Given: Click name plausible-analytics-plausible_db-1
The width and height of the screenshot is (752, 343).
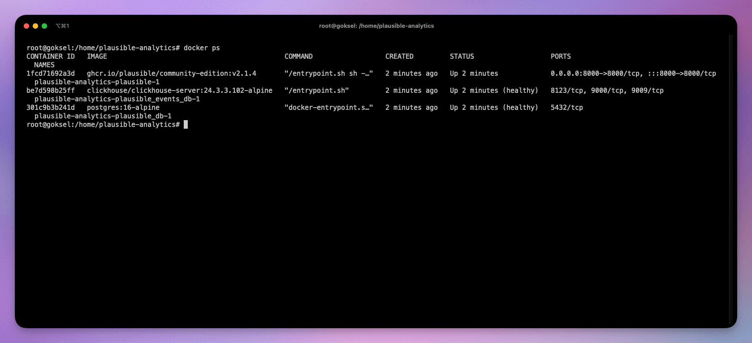Looking at the screenshot, I should coord(103,116).
